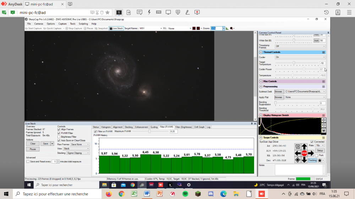This screenshot has width=355, height=199.
Task: Enable Brightness Filter checkbox
Action: tap(59, 137)
